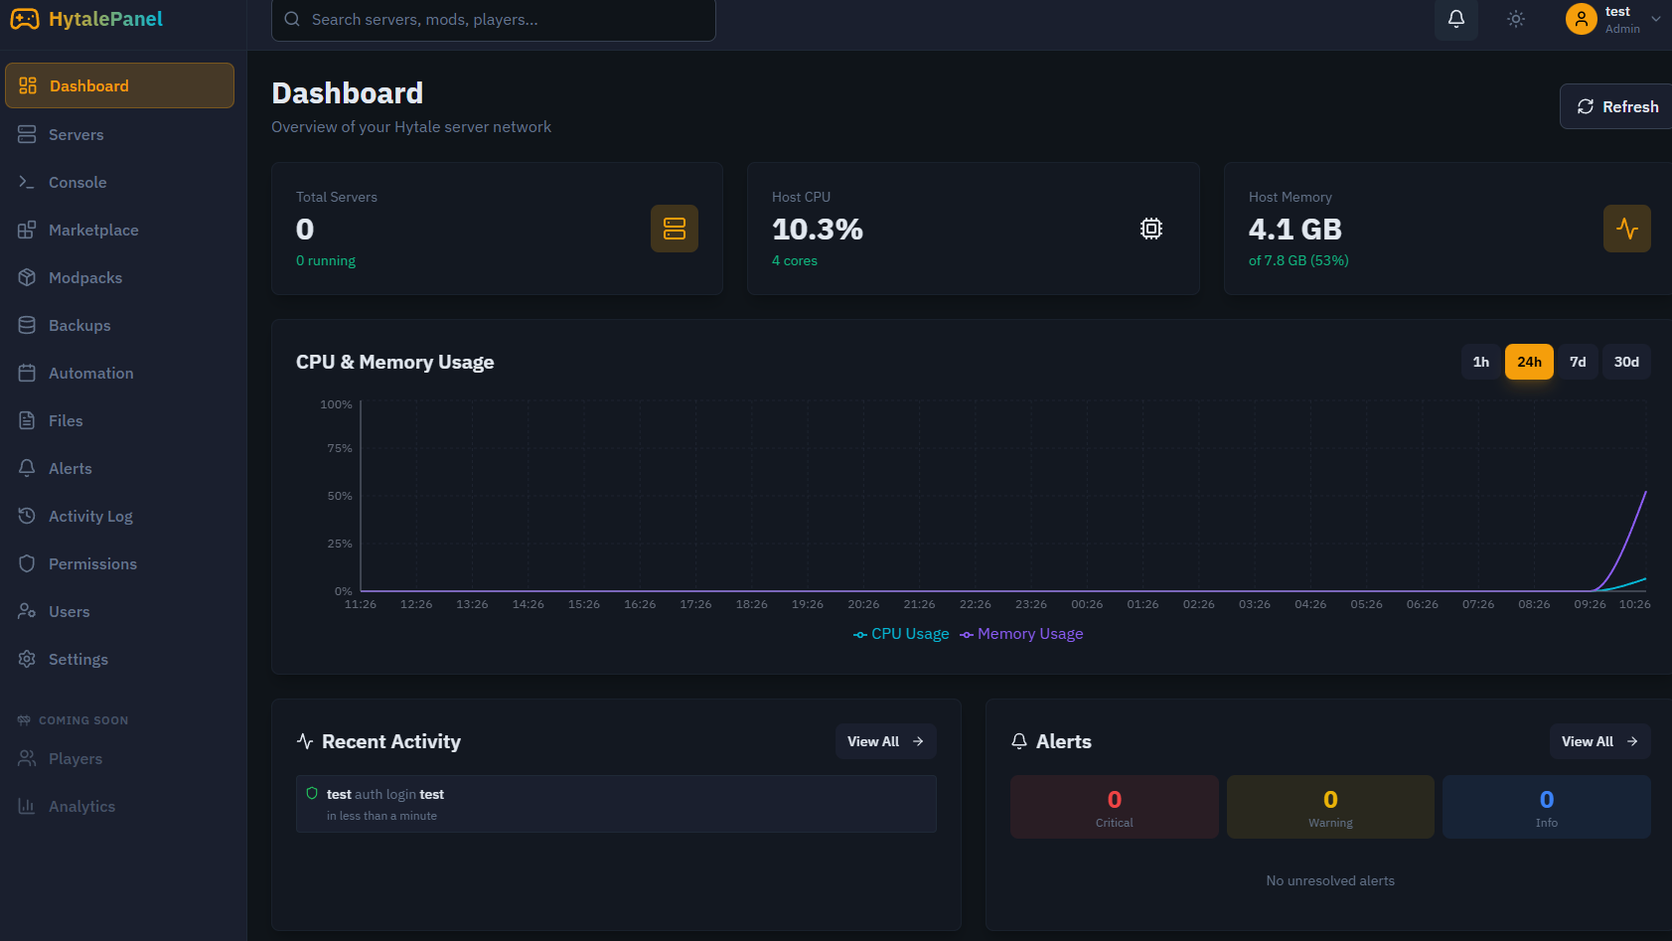This screenshot has width=1672, height=941.
Task: Click the notification bell icon in header
Action: coord(1455,19)
